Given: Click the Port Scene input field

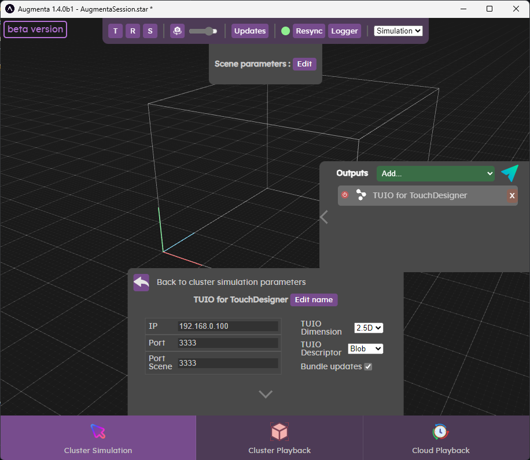Looking at the screenshot, I should click(x=228, y=363).
